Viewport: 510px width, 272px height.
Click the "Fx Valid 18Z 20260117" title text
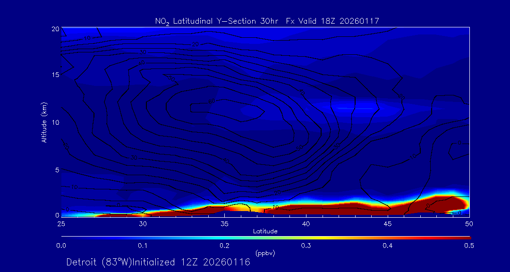[x=332, y=21]
